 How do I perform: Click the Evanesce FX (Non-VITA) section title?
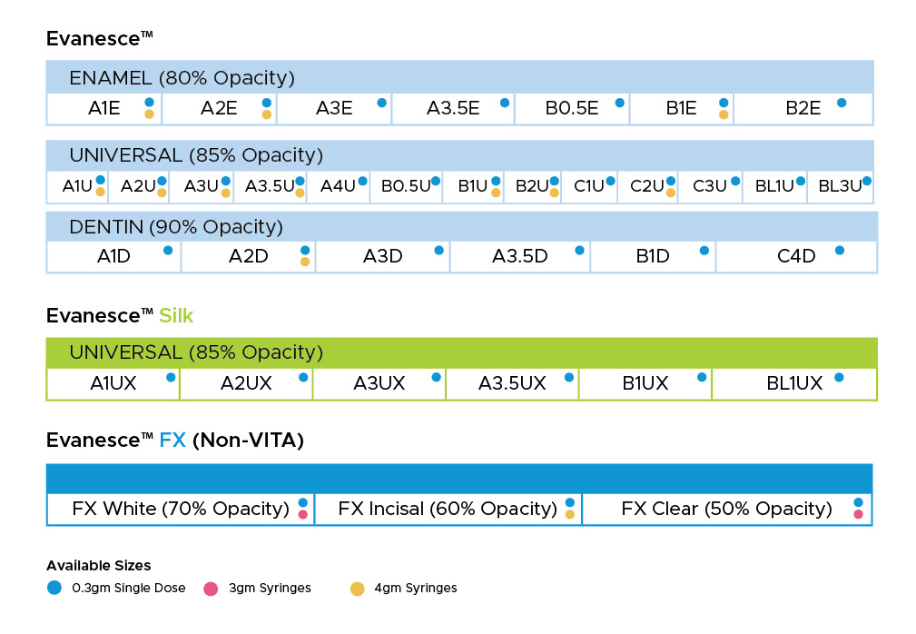pyautogui.click(x=175, y=440)
